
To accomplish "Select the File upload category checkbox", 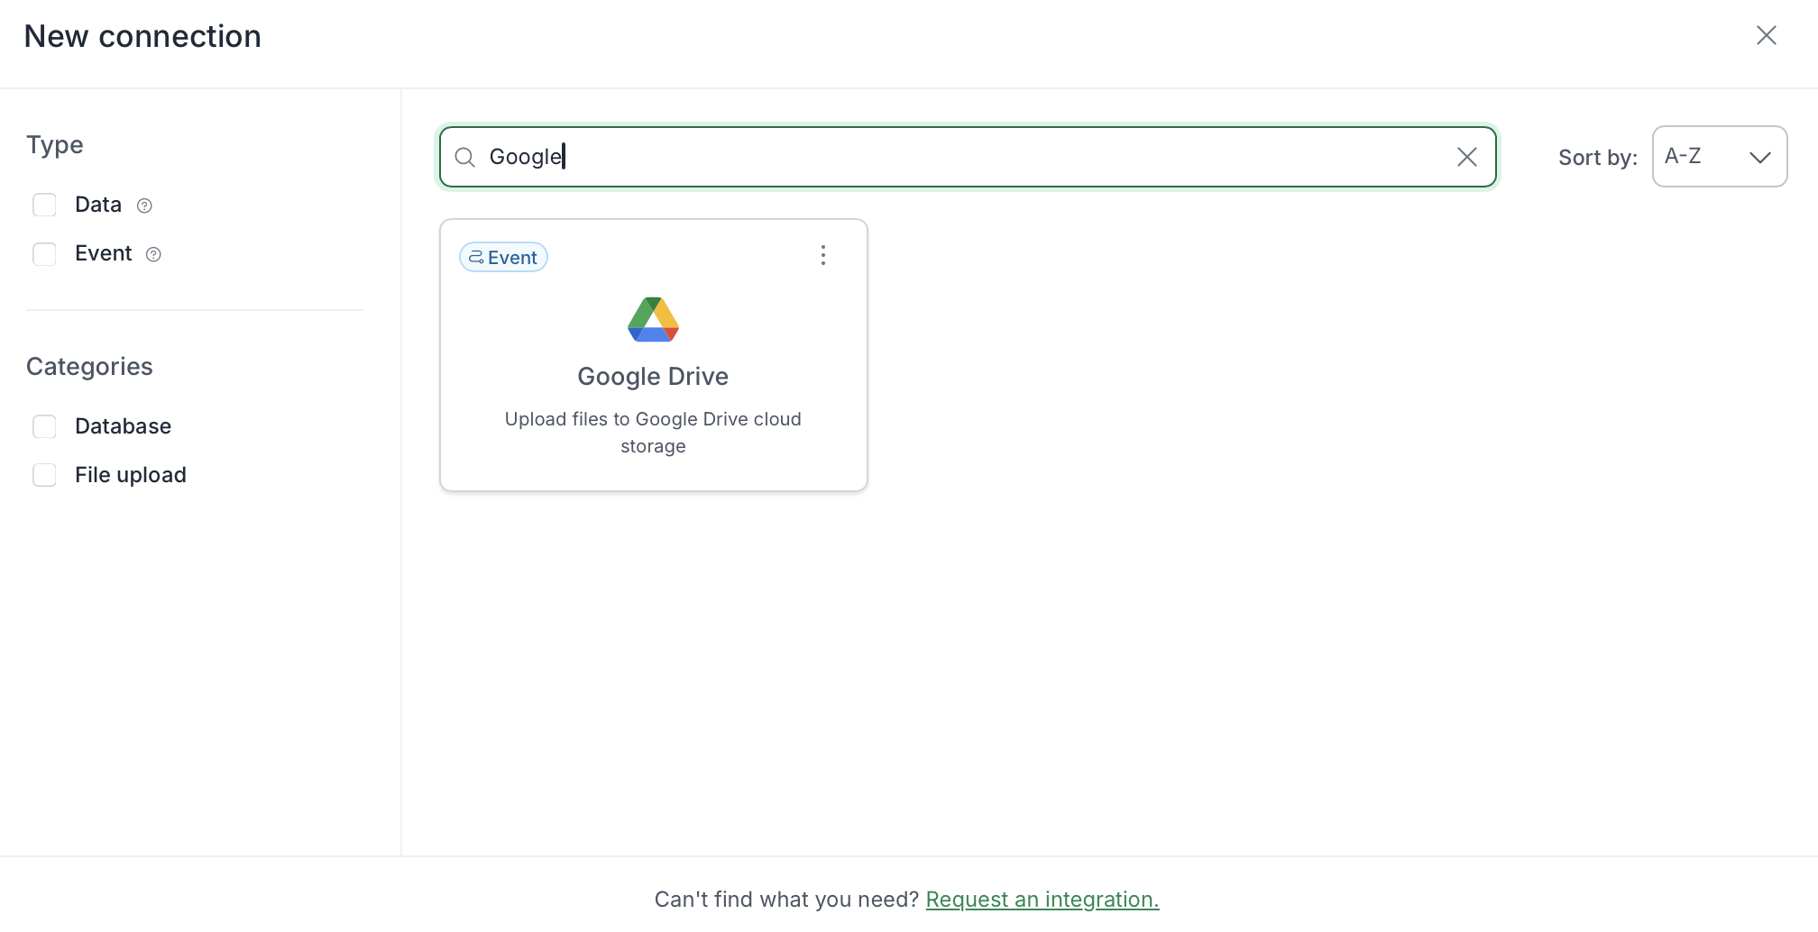I will coord(44,475).
